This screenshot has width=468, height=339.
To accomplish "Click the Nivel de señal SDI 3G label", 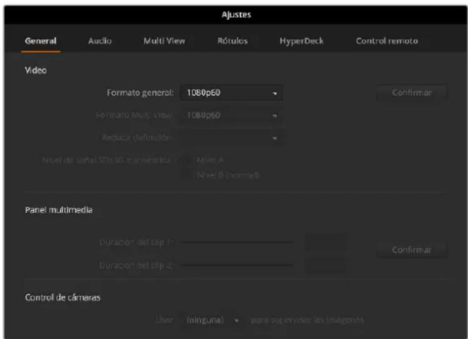I will click(106, 160).
